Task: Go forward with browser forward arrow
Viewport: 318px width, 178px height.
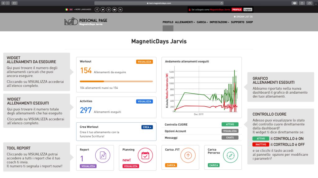Action: [x=8, y=3]
